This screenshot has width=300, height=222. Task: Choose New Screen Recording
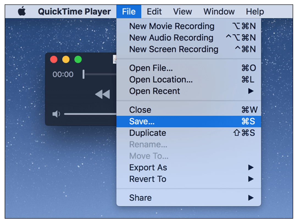tap(189, 49)
